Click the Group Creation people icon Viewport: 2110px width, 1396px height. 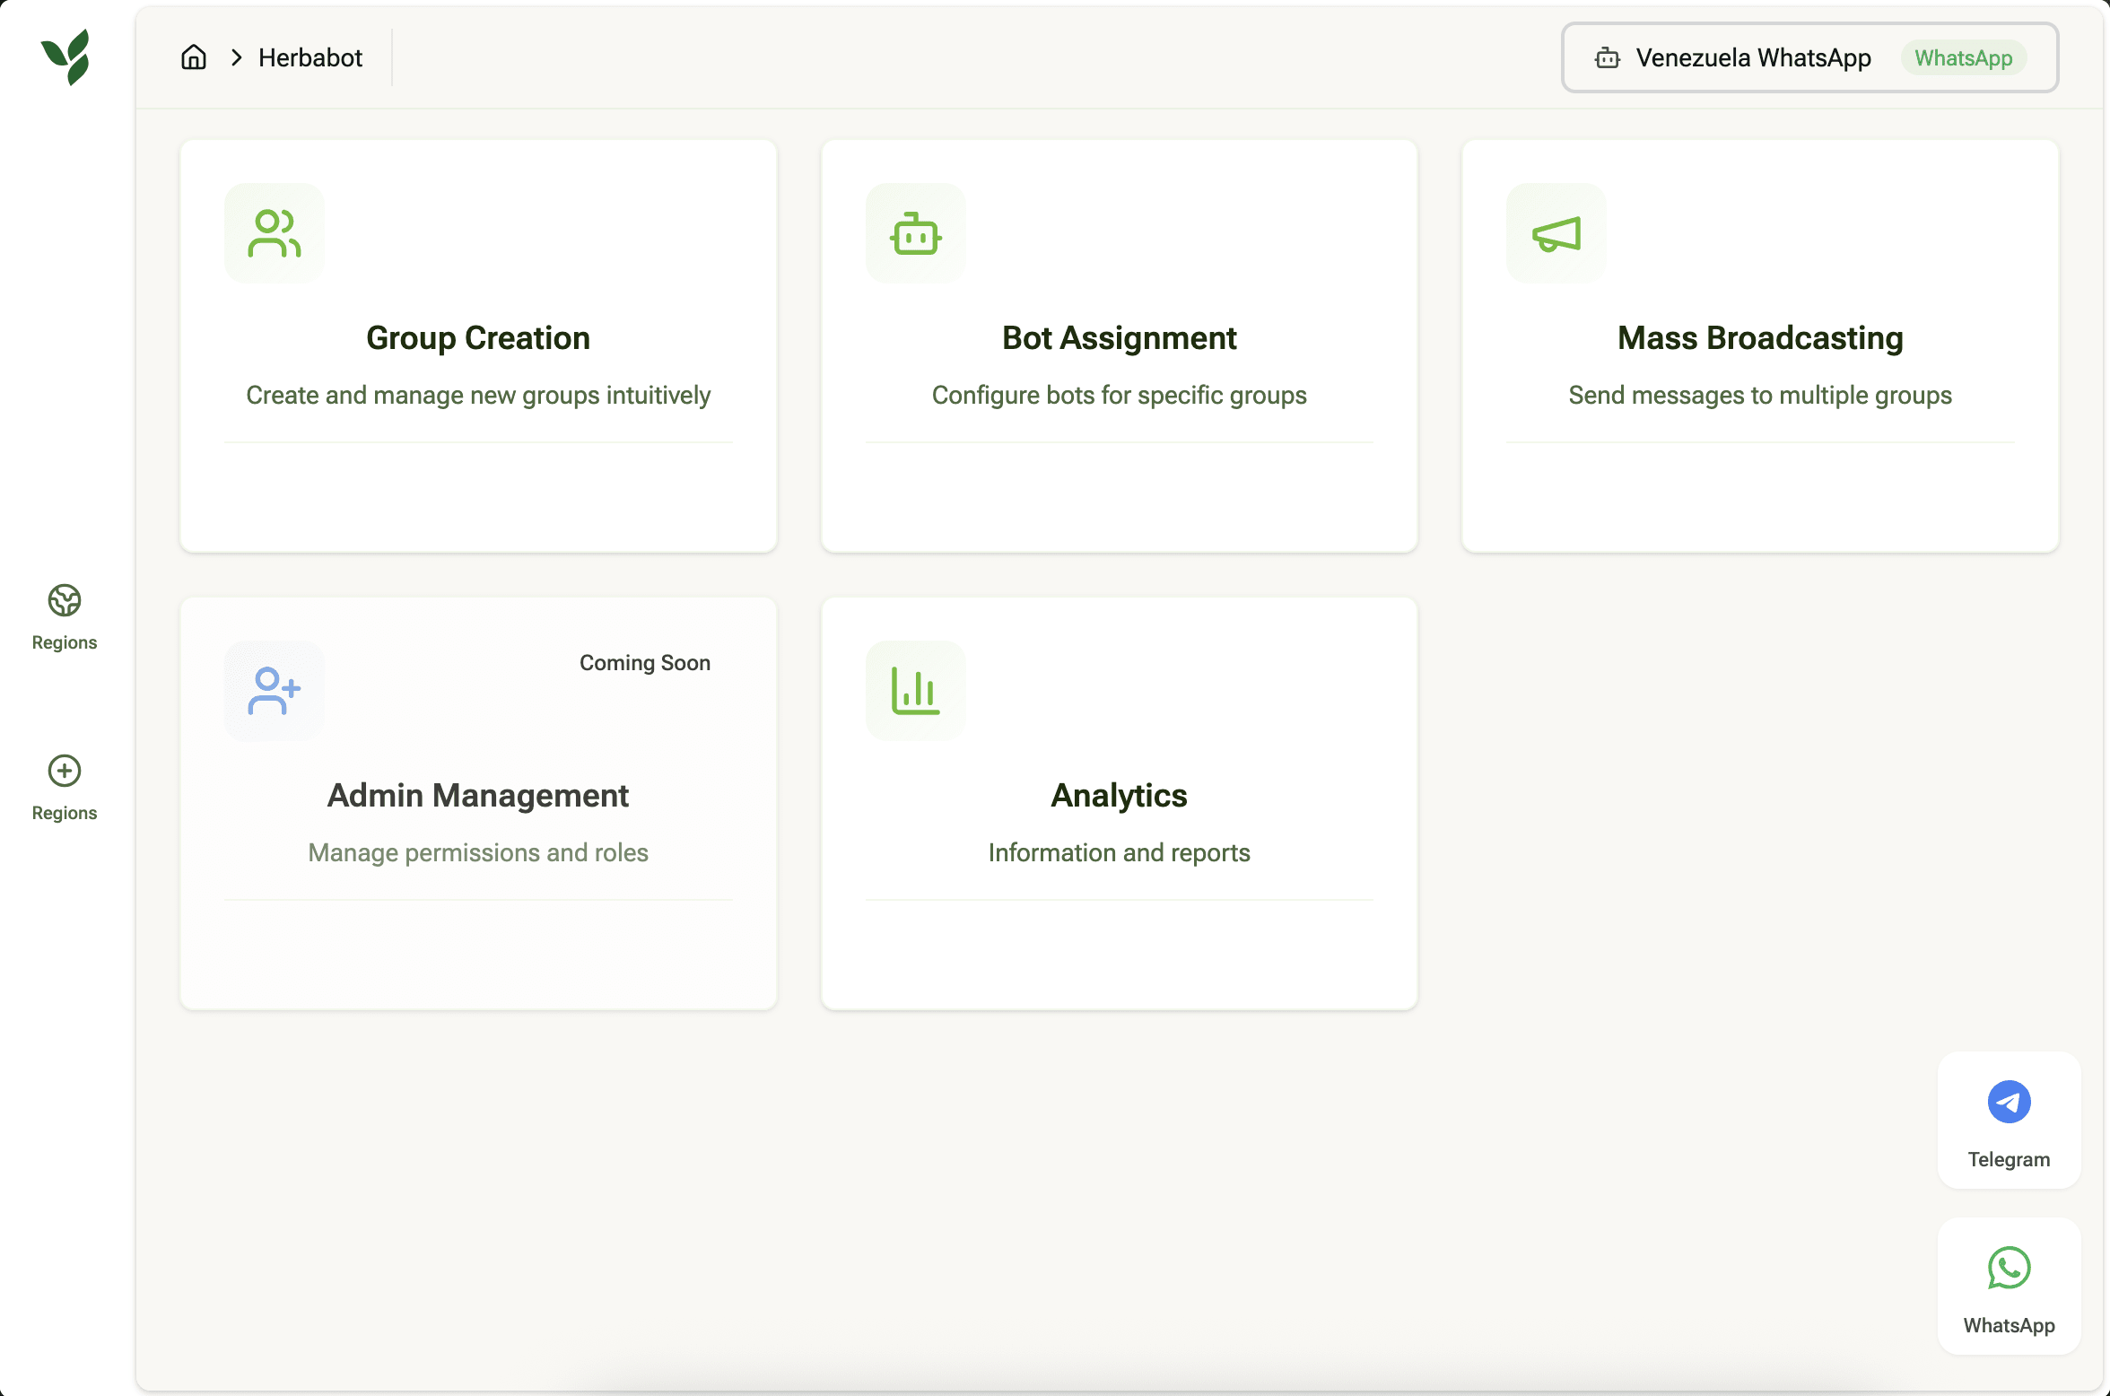click(274, 233)
